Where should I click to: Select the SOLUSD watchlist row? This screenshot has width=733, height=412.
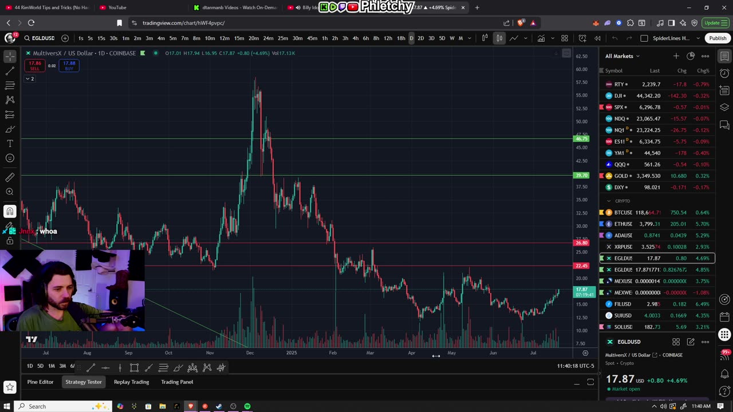(657, 327)
